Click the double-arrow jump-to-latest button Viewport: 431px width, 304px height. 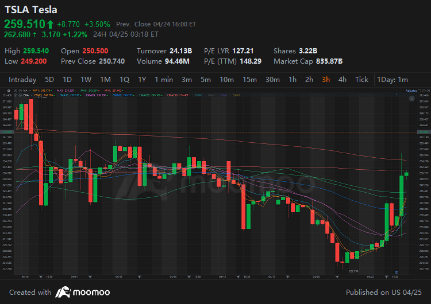[x=412, y=99]
